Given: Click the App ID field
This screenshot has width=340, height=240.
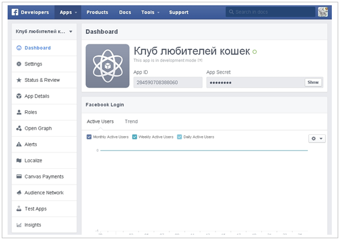Looking at the screenshot, I should point(168,82).
